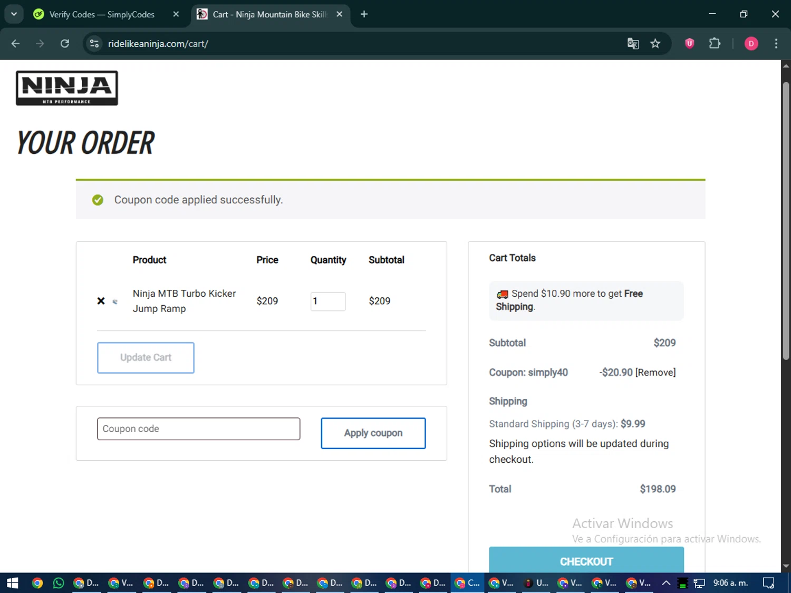Screen dimensions: 791x593
Task: Click the Coupon code text field
Action: click(x=198, y=429)
